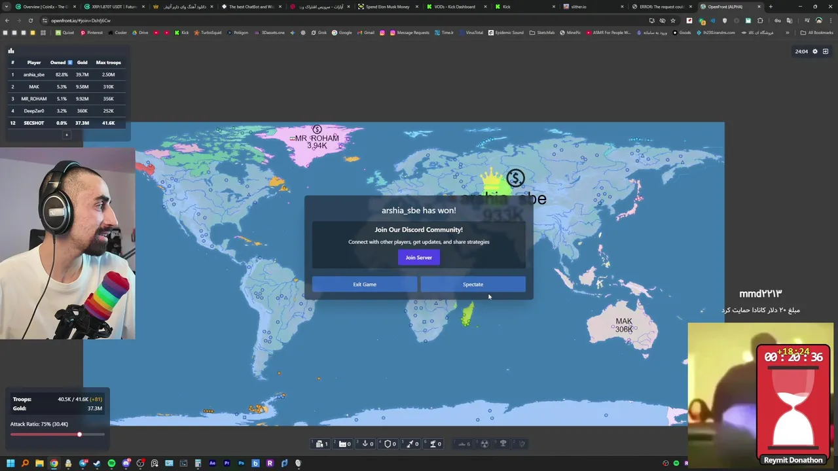Select the Missile Silo icon
838x471 pixels.
tap(410, 444)
